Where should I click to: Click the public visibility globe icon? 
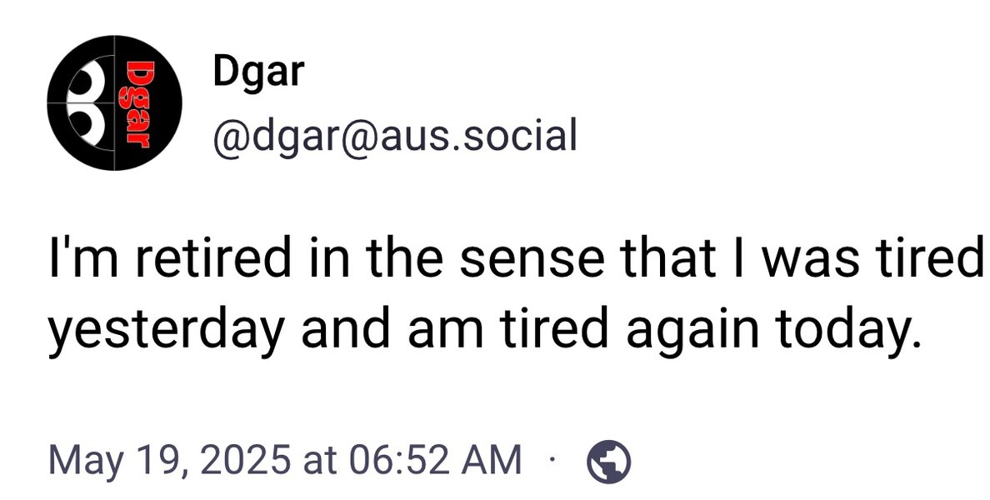(x=608, y=462)
